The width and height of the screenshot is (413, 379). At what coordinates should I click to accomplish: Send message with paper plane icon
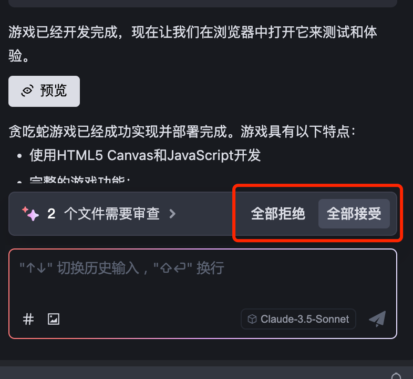[x=377, y=319]
